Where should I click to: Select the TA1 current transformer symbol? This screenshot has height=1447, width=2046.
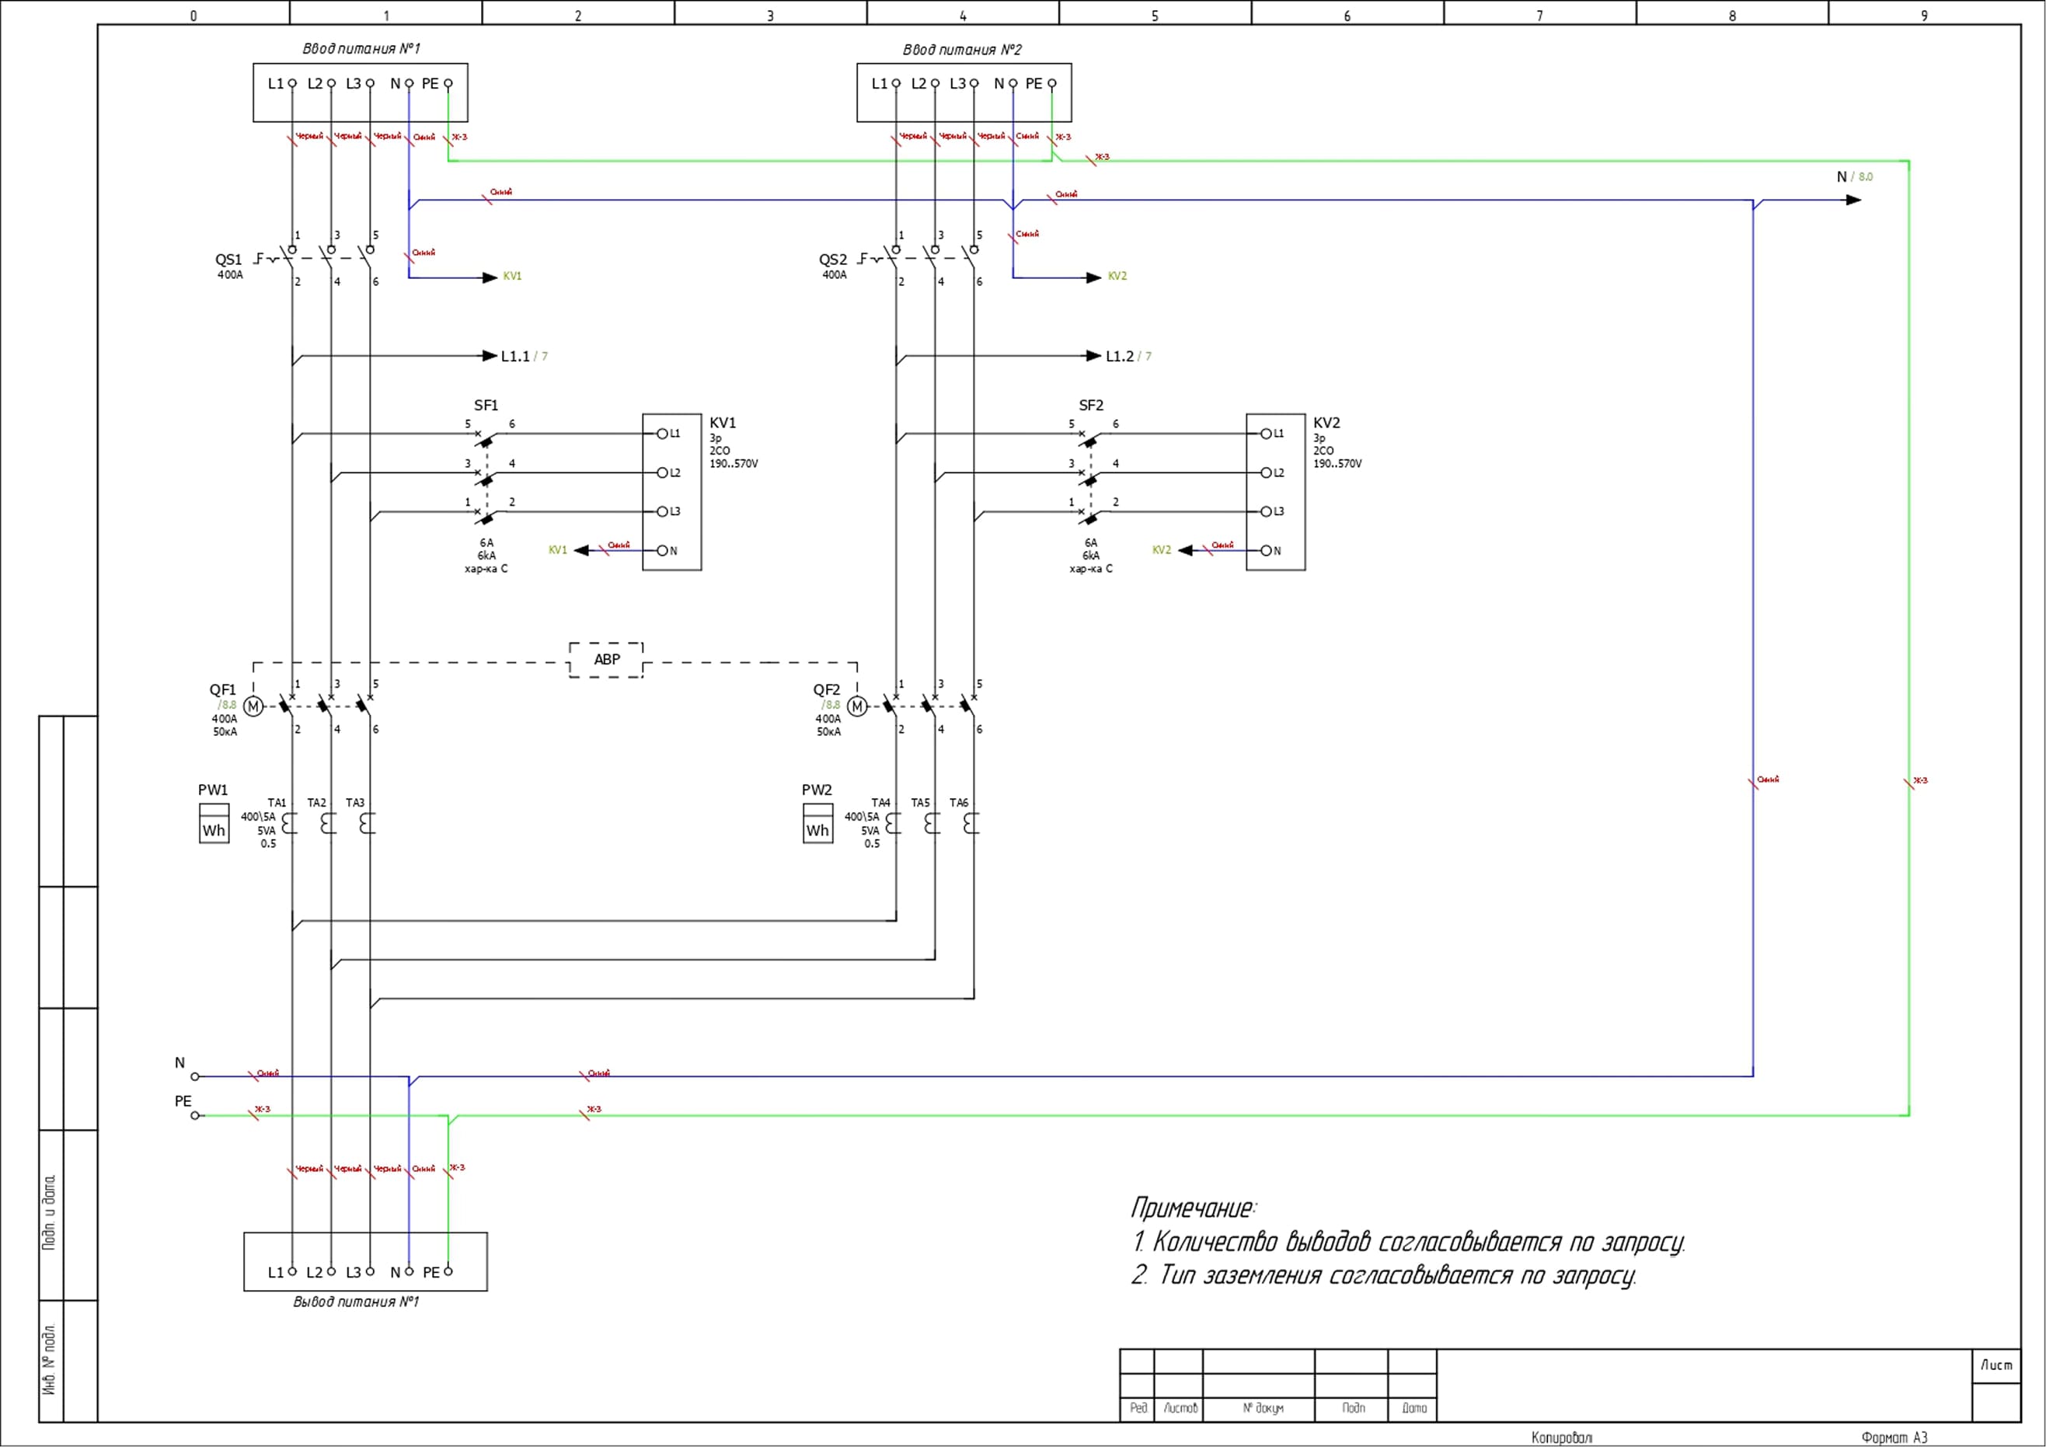click(289, 823)
